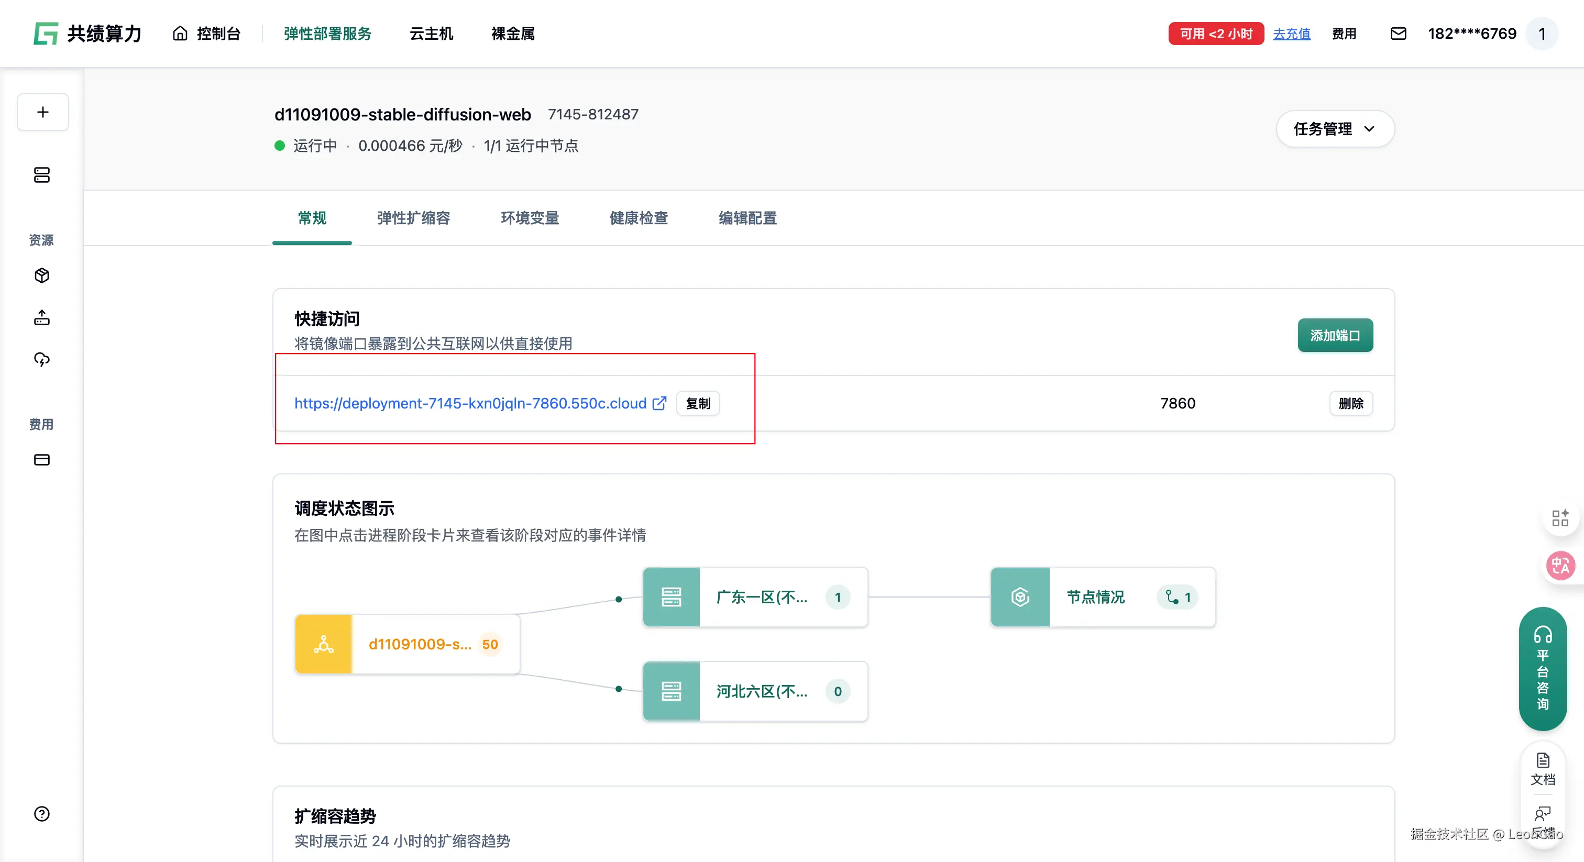
Task: Open the 环境变量 tab
Action: click(530, 218)
